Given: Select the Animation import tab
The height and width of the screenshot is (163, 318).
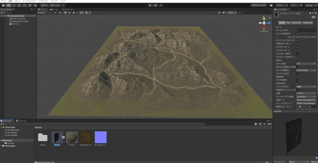Looking at the screenshot, I should click(x=296, y=23).
